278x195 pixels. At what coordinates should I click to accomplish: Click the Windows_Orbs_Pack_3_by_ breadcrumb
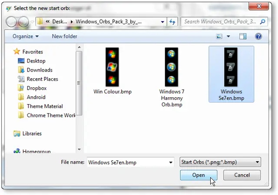tap(109, 22)
